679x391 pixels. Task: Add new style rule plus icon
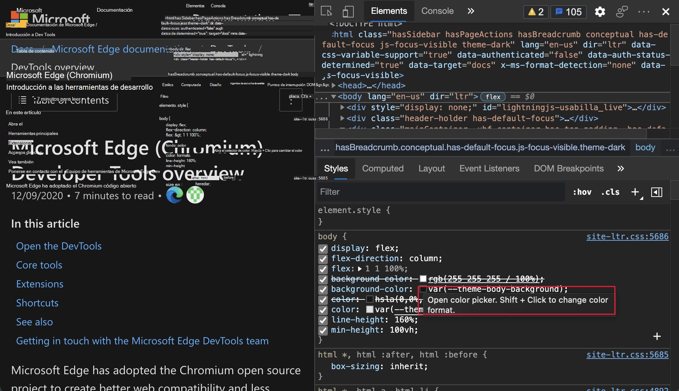pos(636,192)
